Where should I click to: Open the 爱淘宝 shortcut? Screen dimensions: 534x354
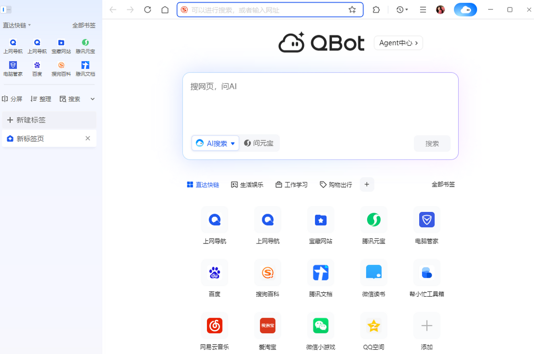(x=267, y=330)
